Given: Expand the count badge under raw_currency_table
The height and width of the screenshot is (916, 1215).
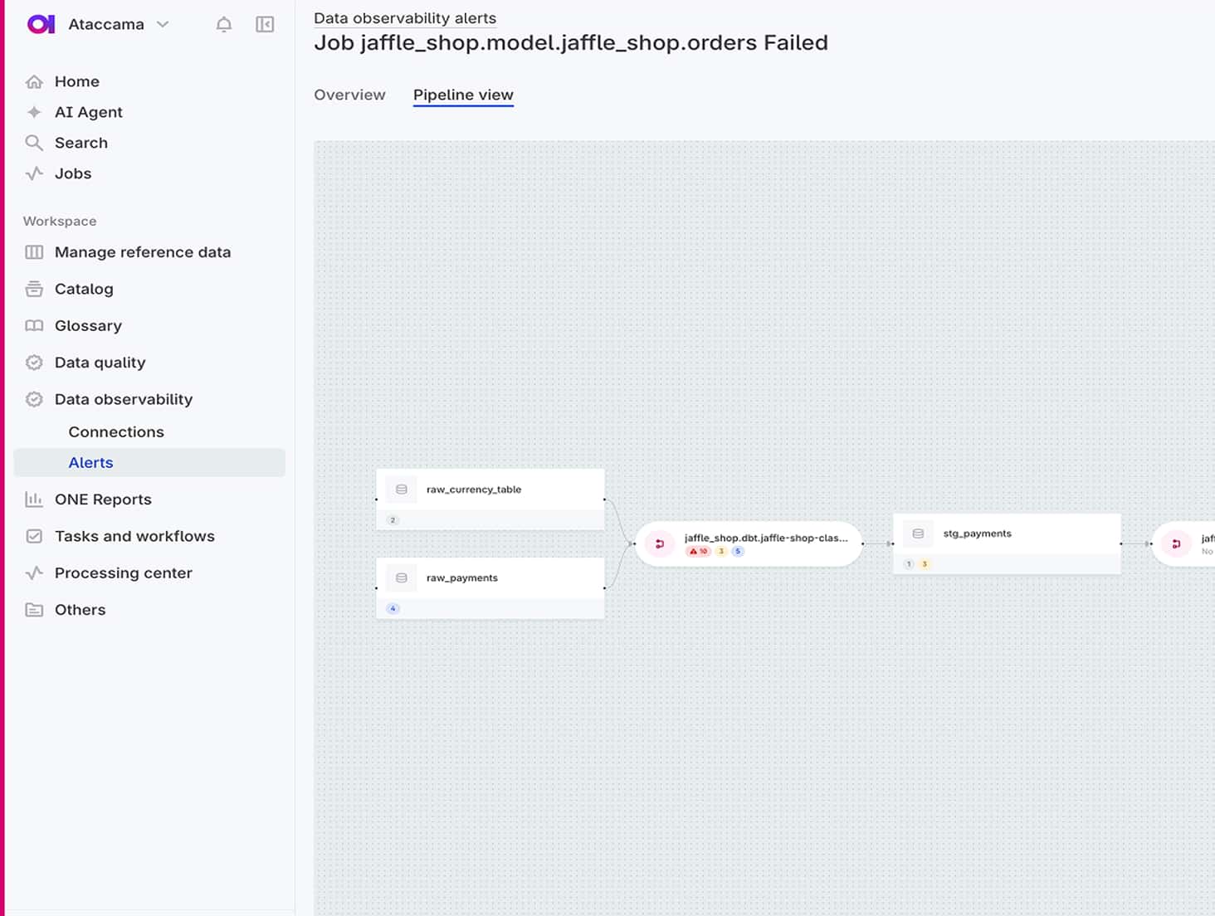Looking at the screenshot, I should click(x=393, y=519).
